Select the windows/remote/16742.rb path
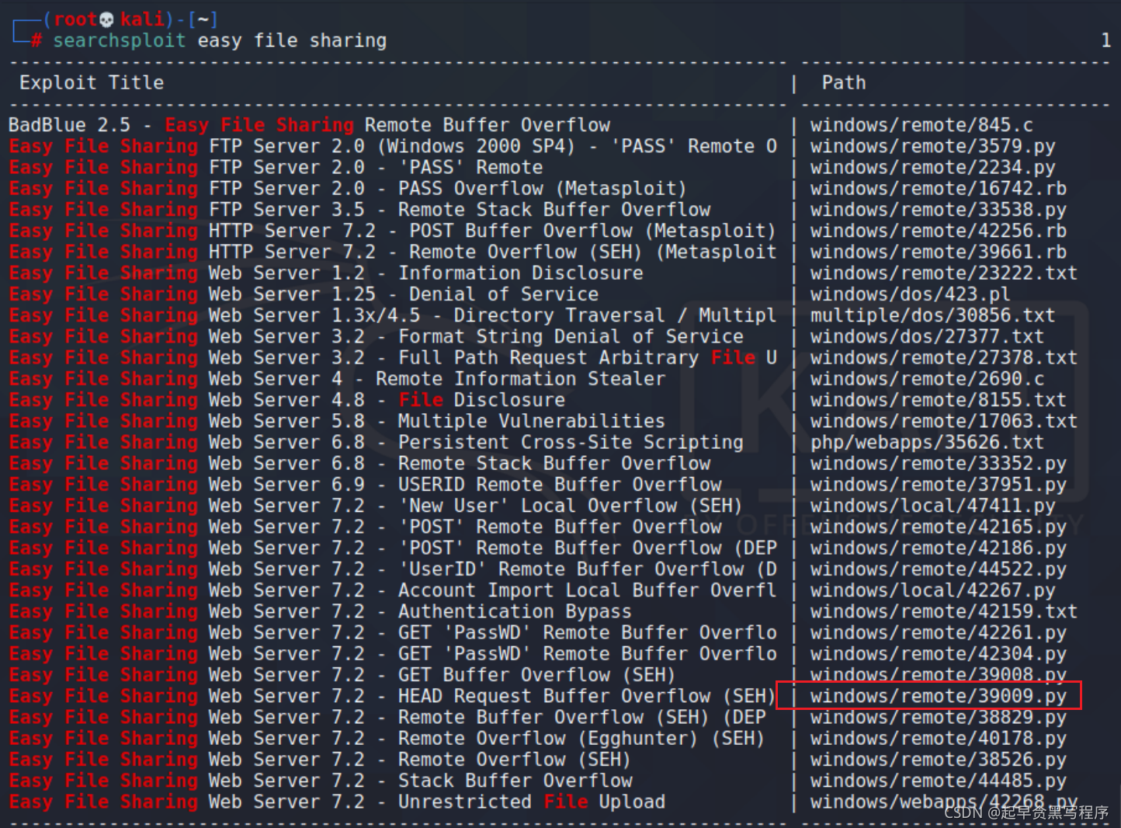1121x828 pixels. pos(938,188)
